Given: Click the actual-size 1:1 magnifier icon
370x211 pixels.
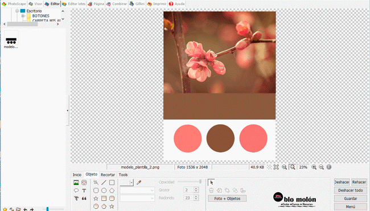Looking at the screenshot, I should click(x=285, y=167).
